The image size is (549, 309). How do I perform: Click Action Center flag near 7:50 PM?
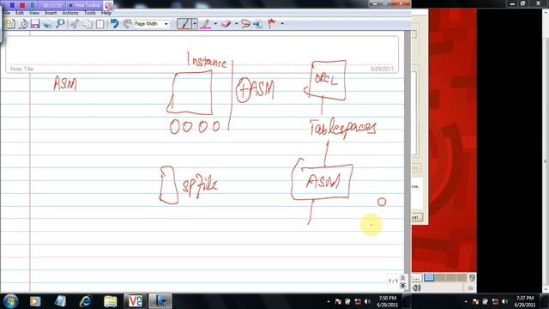point(338,301)
